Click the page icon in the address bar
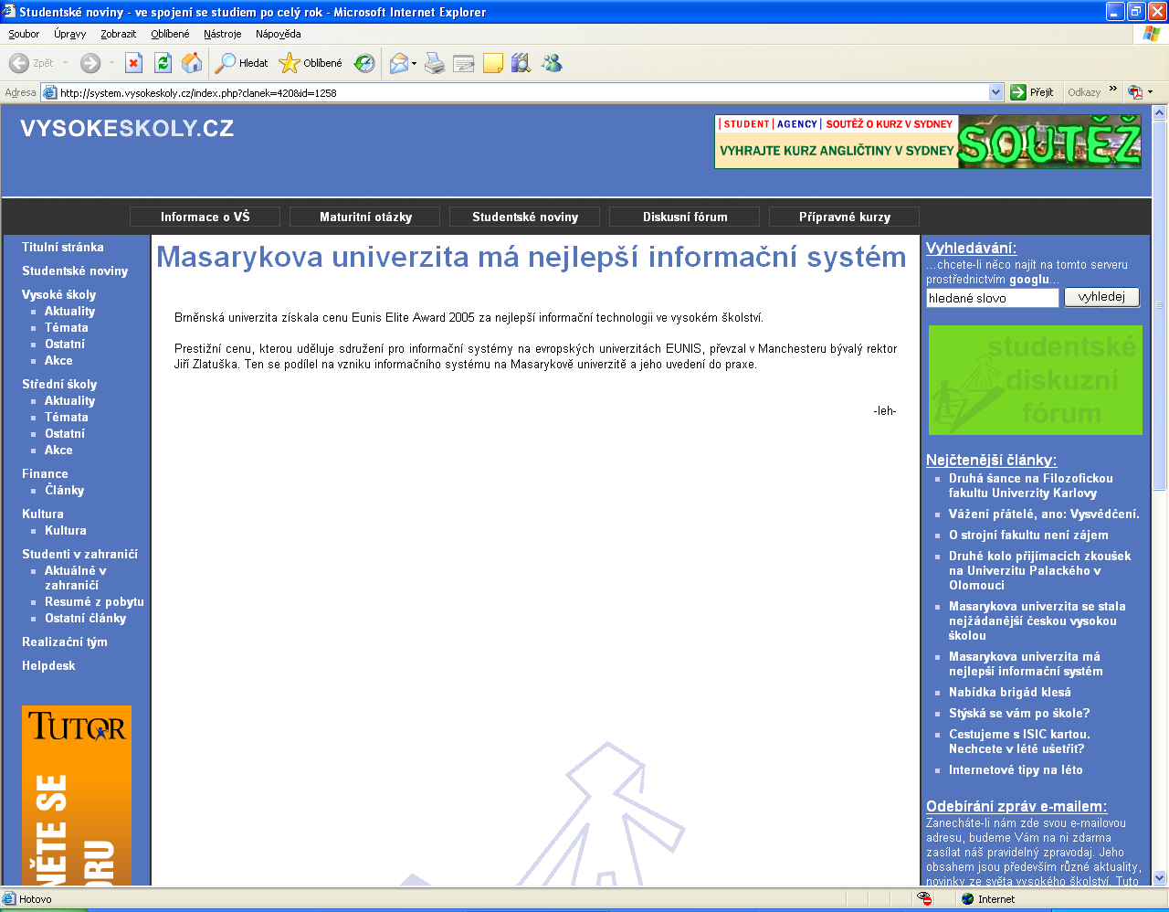 (x=50, y=92)
